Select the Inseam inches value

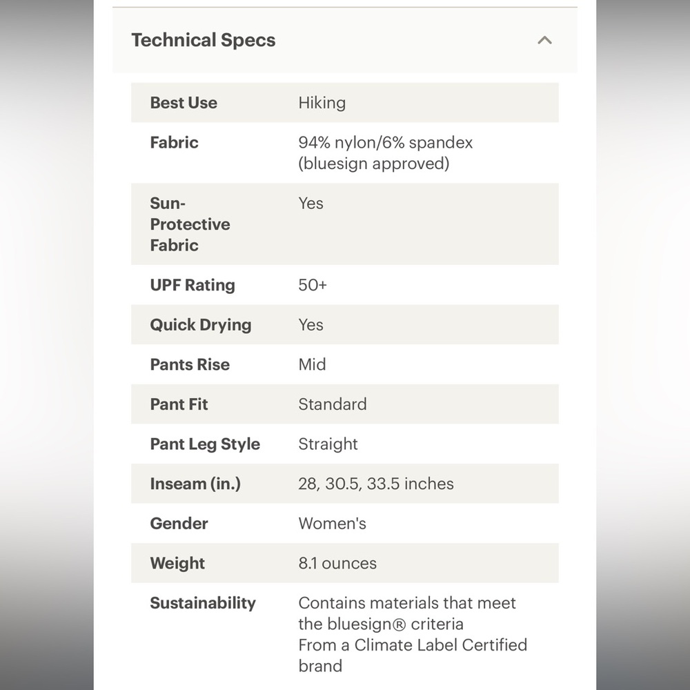(376, 484)
